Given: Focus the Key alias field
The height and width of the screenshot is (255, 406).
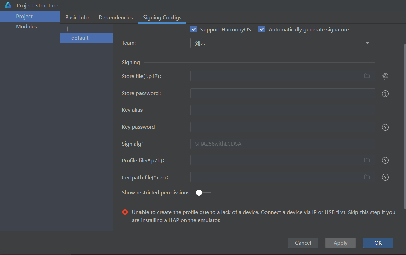Looking at the screenshot, I should tap(283, 110).
